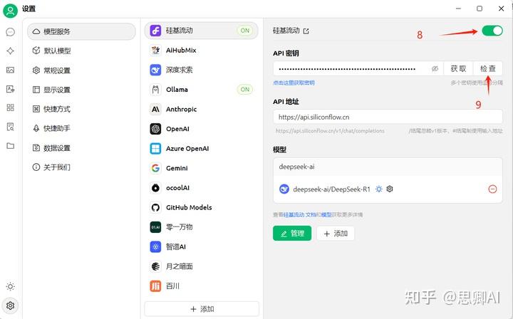The height and width of the screenshot is (319, 513).
Task: Focus the API 地址 input field
Action: coord(388,117)
